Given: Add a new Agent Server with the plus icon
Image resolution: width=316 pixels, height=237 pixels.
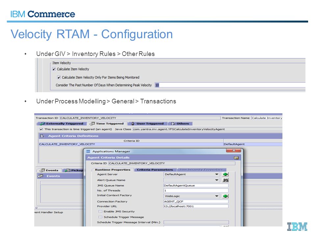Looking at the screenshot, I should point(225,174).
